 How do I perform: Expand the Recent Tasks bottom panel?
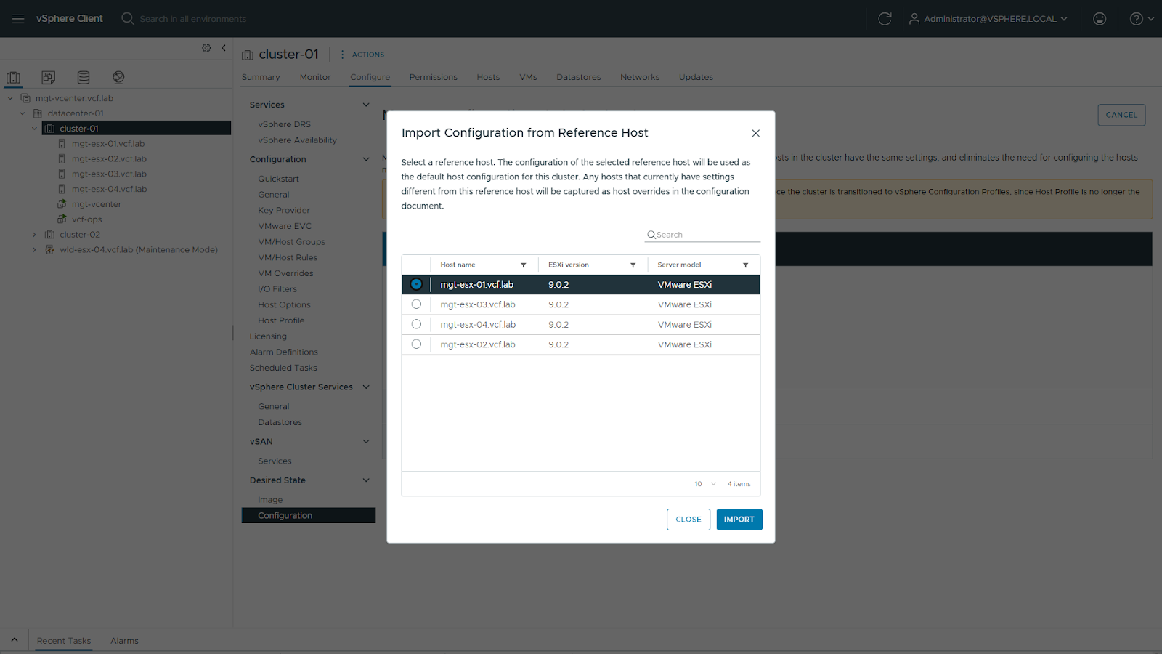point(14,640)
